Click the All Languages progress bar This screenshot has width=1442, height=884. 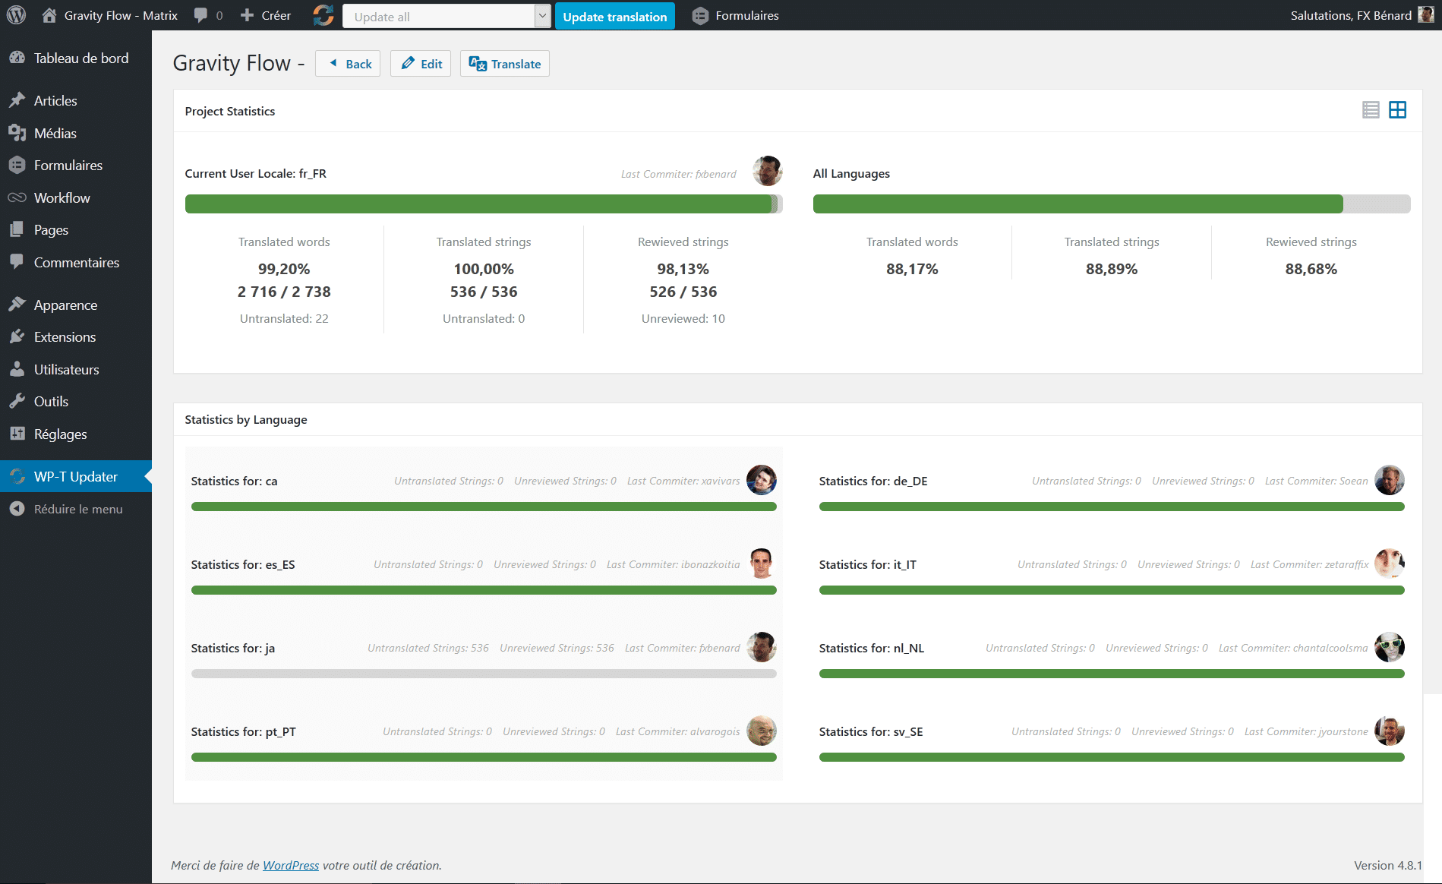pyautogui.click(x=1112, y=204)
